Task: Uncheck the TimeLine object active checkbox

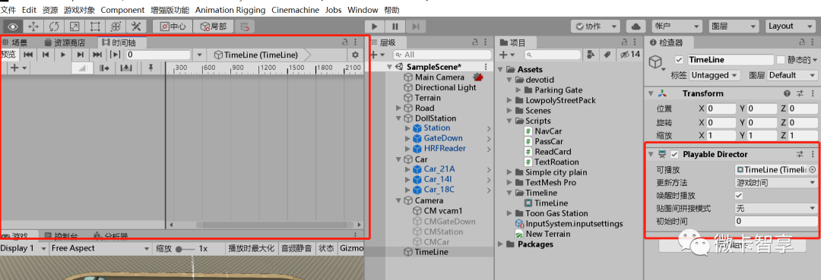Action: point(679,60)
